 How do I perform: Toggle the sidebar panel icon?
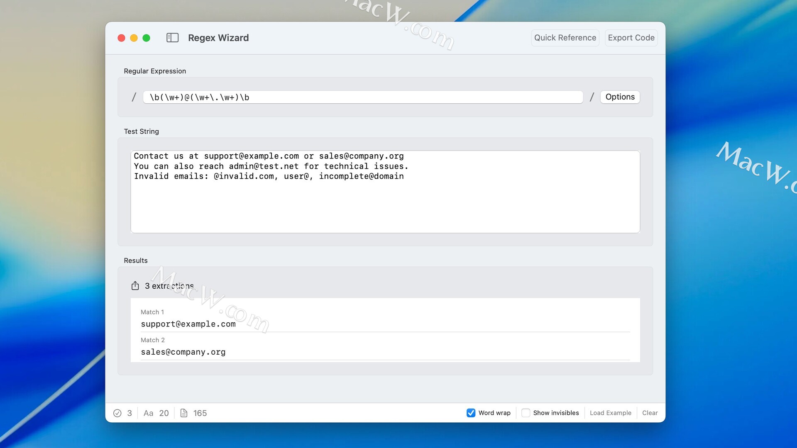(172, 38)
